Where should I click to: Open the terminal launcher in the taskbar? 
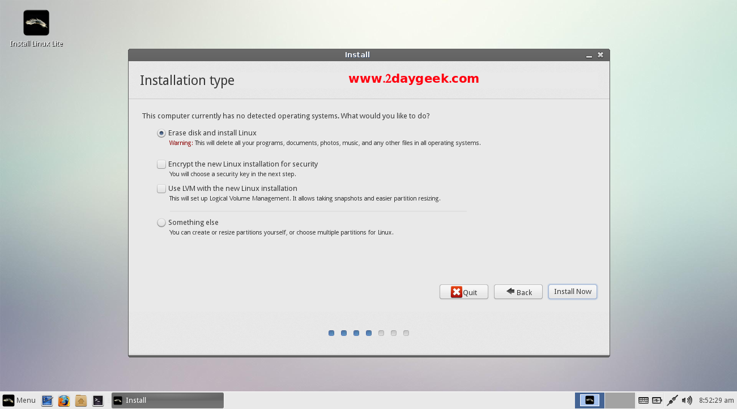tap(98, 401)
